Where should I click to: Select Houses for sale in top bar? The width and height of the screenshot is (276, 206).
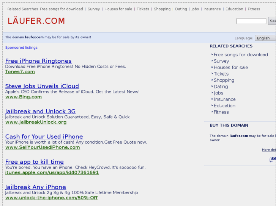click(118, 9)
